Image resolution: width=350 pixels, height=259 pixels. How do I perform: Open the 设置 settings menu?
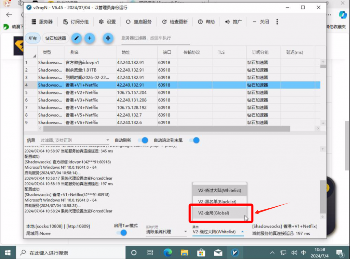(107, 22)
